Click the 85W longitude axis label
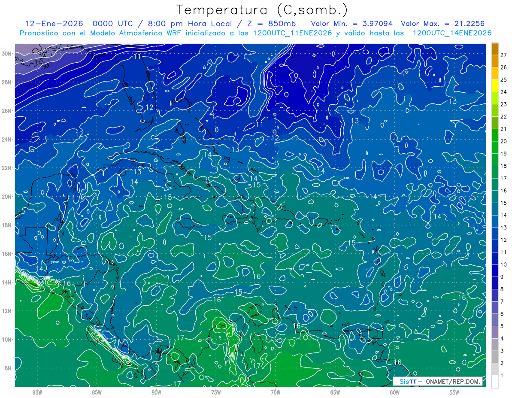This screenshot has width=515, height=398. click(x=97, y=392)
